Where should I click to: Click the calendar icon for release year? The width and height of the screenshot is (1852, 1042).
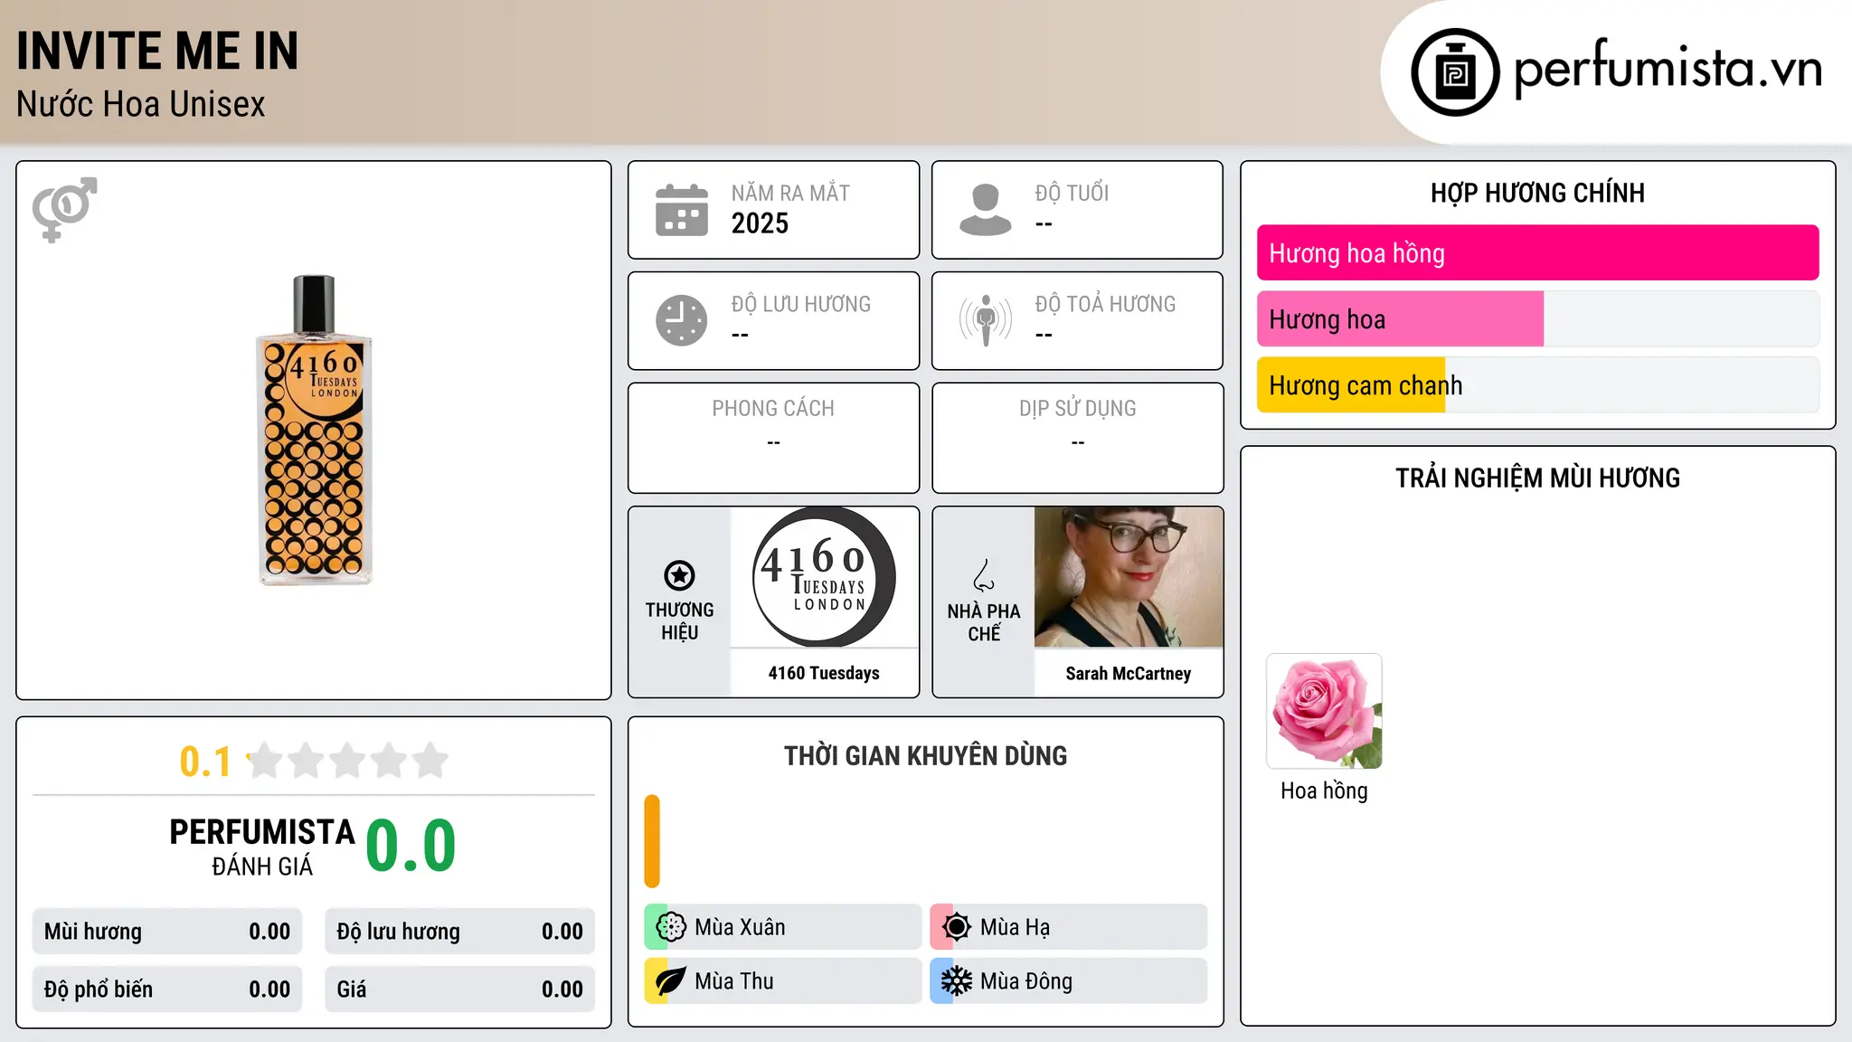(682, 210)
